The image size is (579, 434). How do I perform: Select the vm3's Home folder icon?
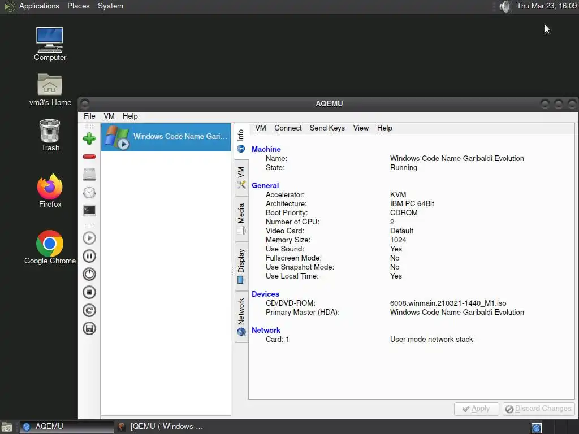[x=50, y=90]
